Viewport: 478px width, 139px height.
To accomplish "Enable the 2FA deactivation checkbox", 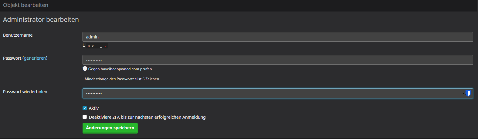I will click(x=85, y=117).
